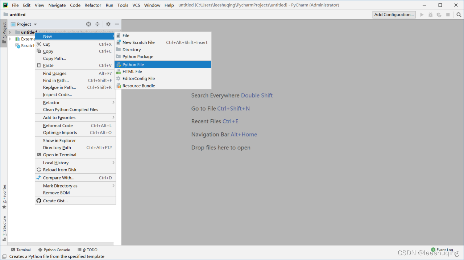Click the Reload from Disk refresh icon
Viewport: 464px width, 260px height.
coord(39,170)
